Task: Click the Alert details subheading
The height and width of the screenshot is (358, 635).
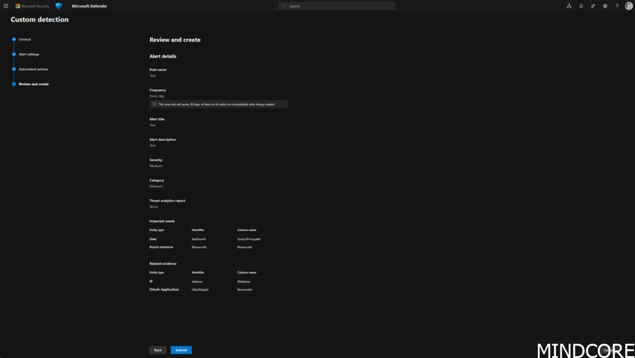Action: [163, 56]
